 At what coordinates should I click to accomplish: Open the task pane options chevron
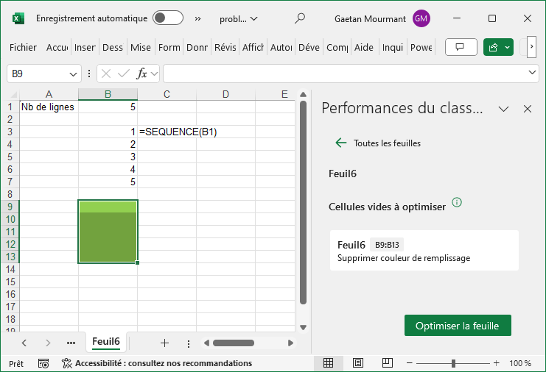coord(504,109)
